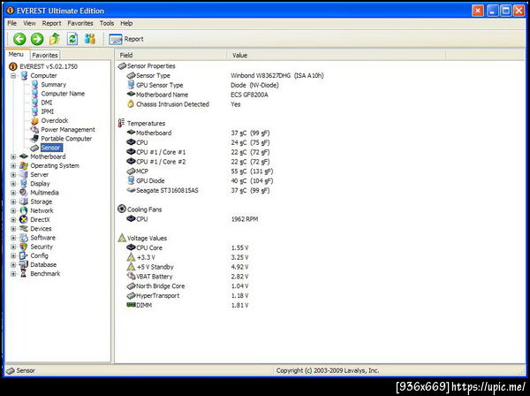This screenshot has width=530, height=396.
Task: Click the Network globe icon
Action: coord(24,210)
